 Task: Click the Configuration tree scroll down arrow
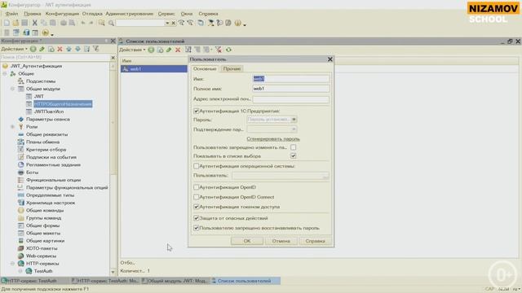point(113,272)
